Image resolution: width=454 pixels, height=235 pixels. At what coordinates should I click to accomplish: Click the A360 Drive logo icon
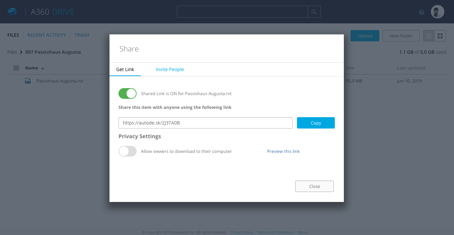click(12, 12)
